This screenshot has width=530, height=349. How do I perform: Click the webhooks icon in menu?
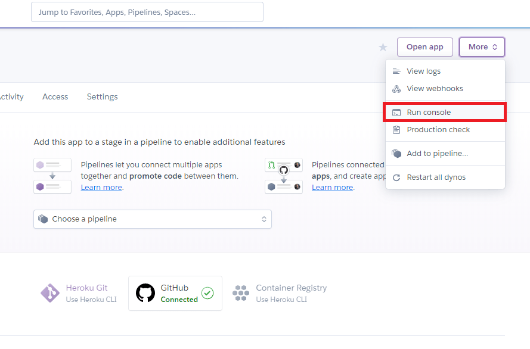pos(396,89)
